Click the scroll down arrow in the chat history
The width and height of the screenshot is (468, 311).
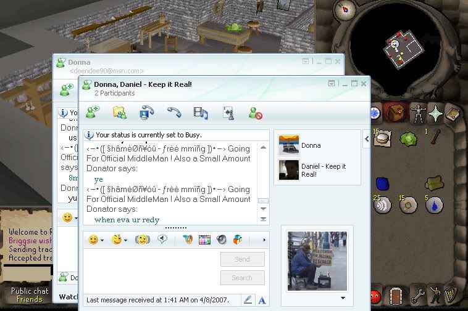point(263,209)
